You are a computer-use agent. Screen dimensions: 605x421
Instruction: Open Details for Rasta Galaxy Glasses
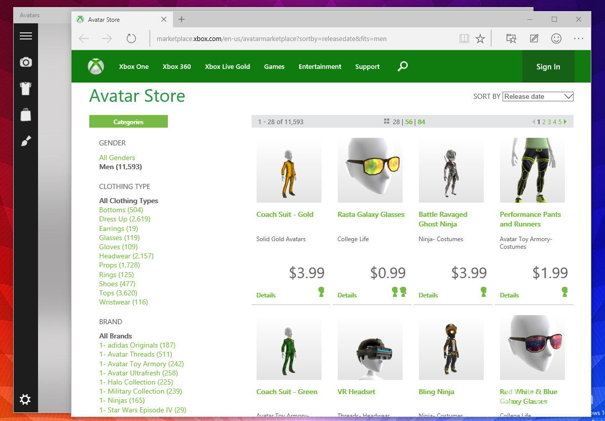pos(347,295)
